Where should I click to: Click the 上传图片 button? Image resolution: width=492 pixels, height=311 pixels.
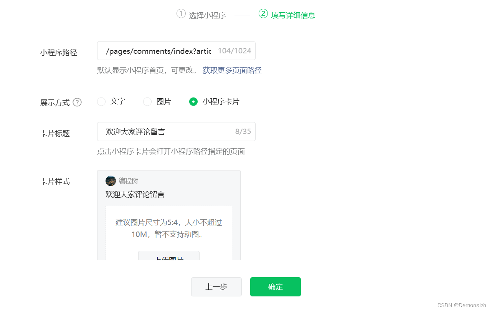169,256
